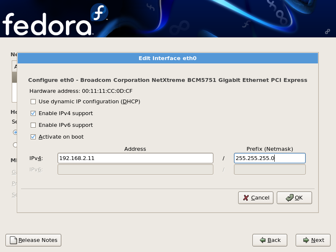Click the IPv4: field label
Image resolution: width=336 pixels, height=252 pixels.
[36, 158]
